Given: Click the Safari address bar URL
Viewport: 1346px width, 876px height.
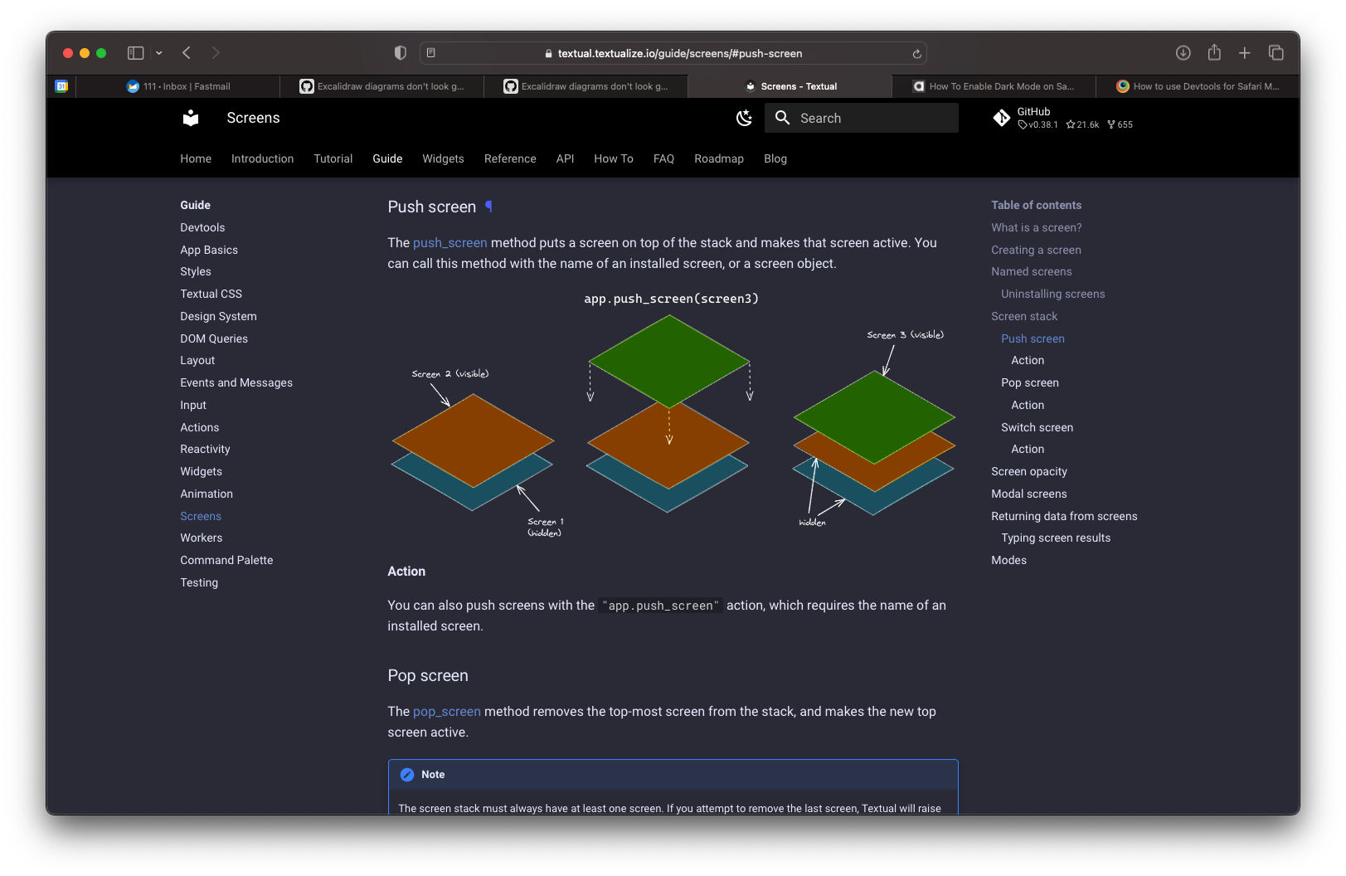Looking at the screenshot, I should tap(679, 53).
